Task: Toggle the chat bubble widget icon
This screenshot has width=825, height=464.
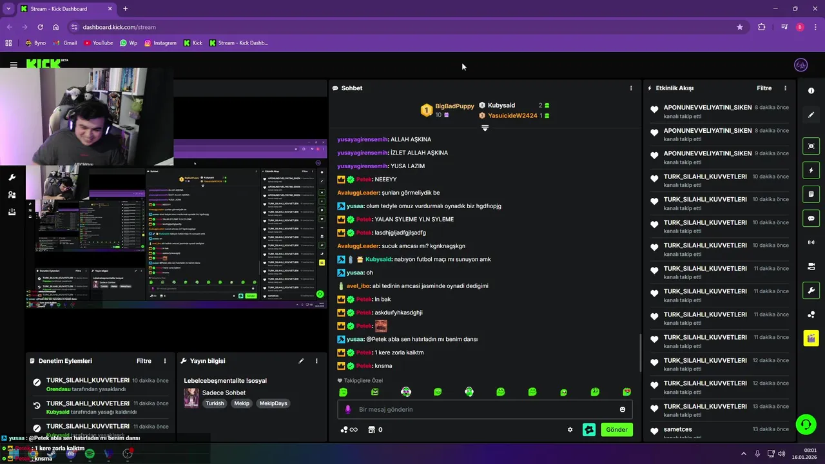Action: pos(811,218)
